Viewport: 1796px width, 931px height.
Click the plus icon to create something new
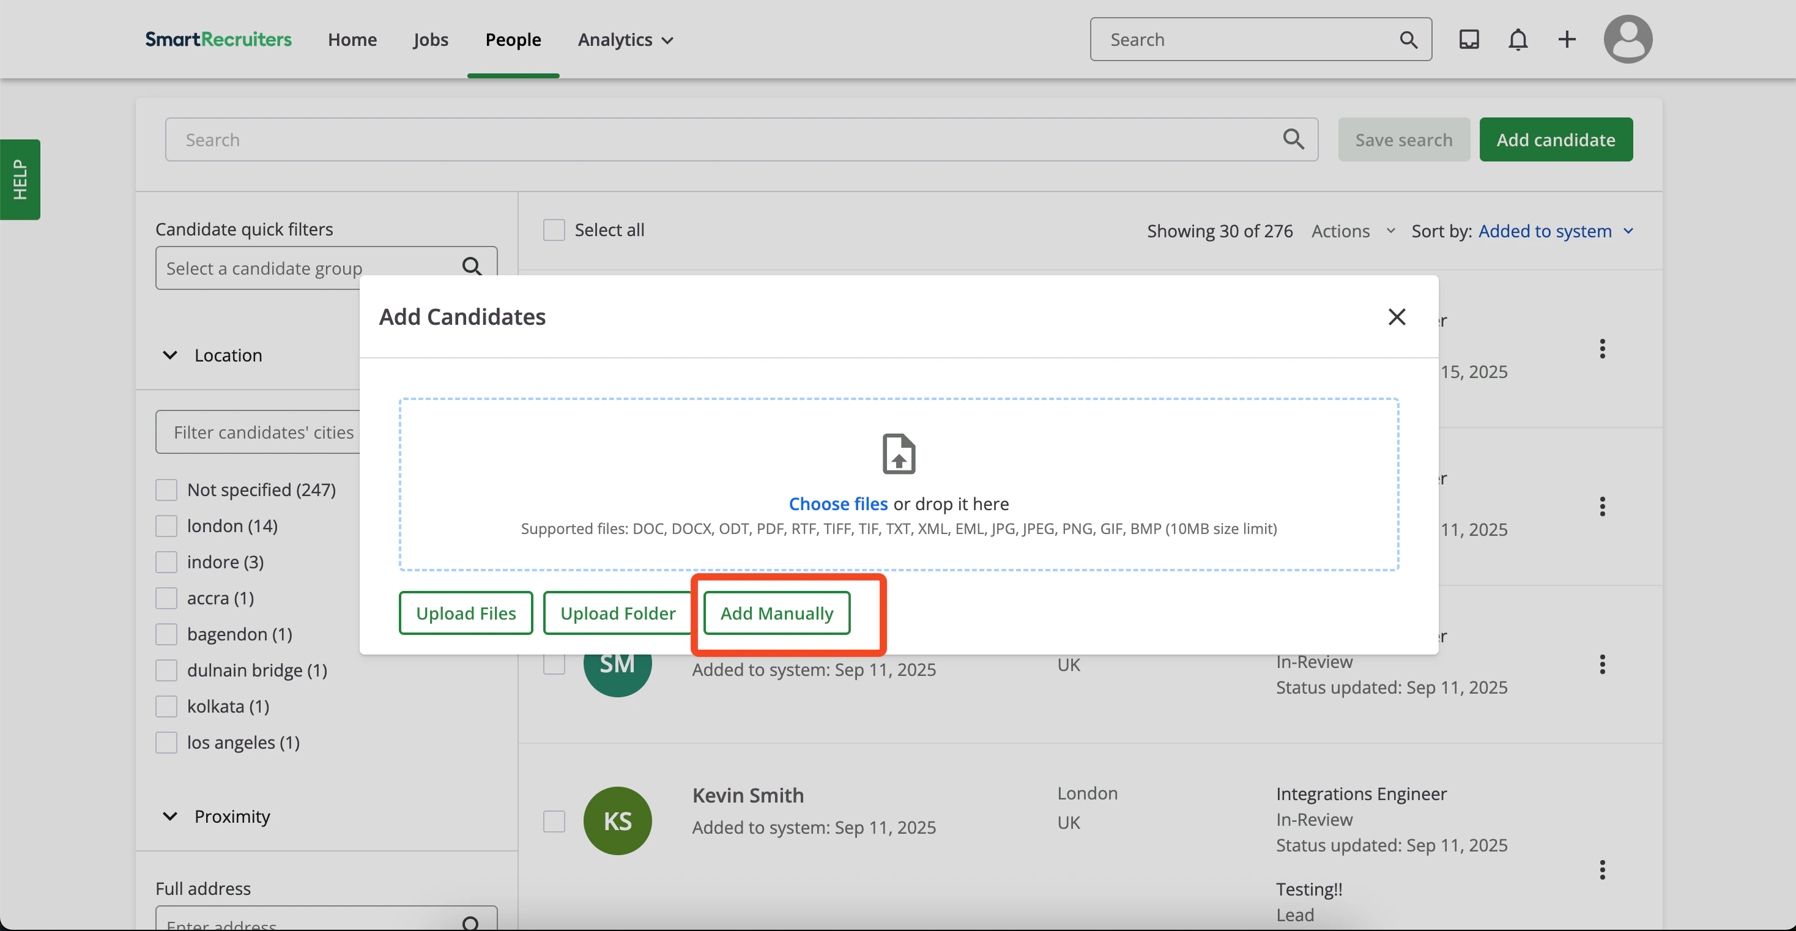[x=1566, y=39]
